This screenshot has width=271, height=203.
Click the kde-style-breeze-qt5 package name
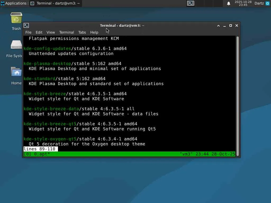(x=50, y=124)
